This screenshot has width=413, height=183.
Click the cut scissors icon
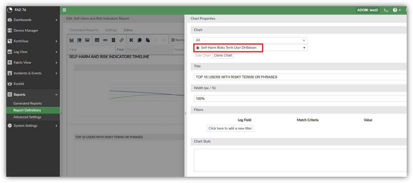pos(131,40)
